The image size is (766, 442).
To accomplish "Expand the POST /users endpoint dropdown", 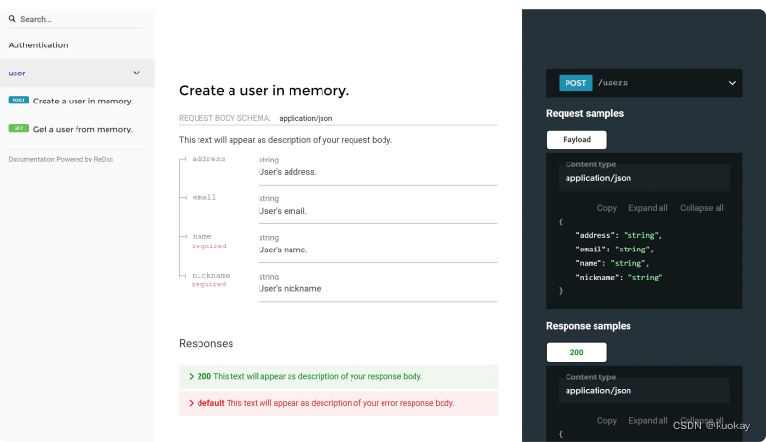I will tap(644, 83).
